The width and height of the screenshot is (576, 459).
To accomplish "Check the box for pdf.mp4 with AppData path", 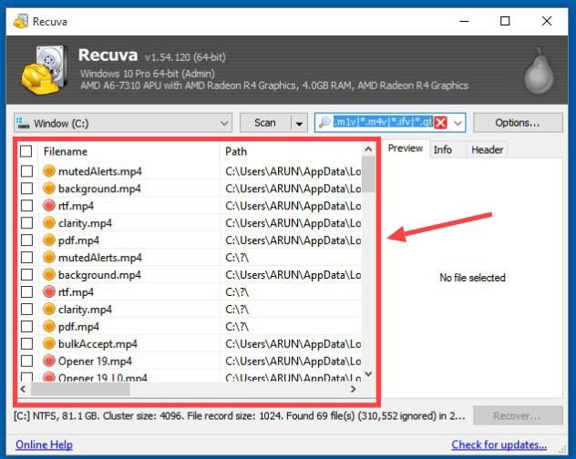I will click(x=26, y=240).
